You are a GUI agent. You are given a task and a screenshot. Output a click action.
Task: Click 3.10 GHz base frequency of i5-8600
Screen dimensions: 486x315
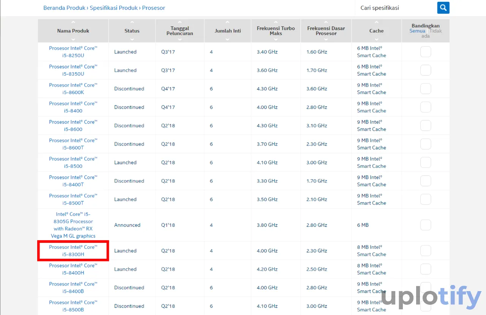click(x=317, y=125)
